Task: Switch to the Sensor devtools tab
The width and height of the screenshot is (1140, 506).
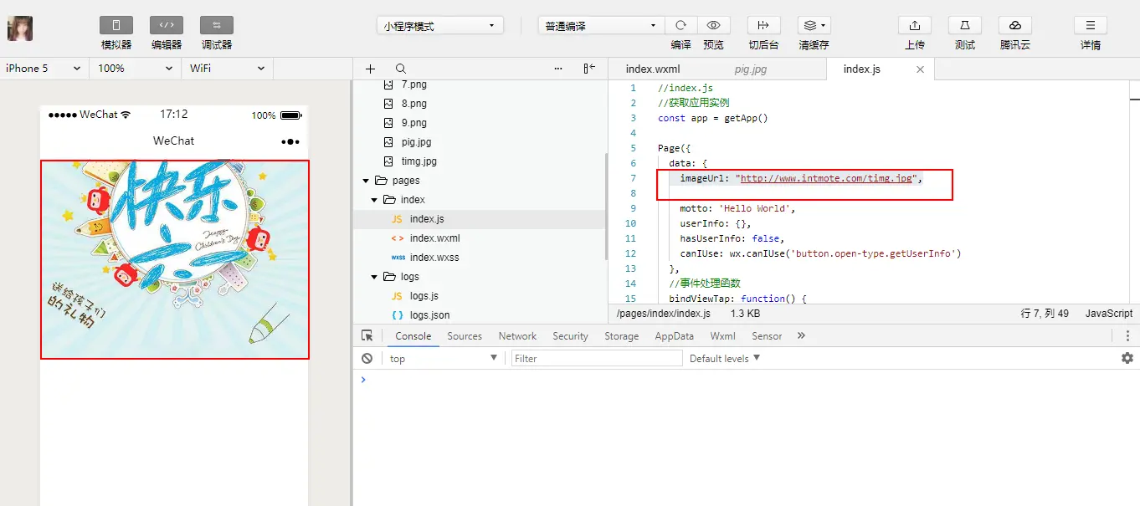Action: click(x=767, y=336)
